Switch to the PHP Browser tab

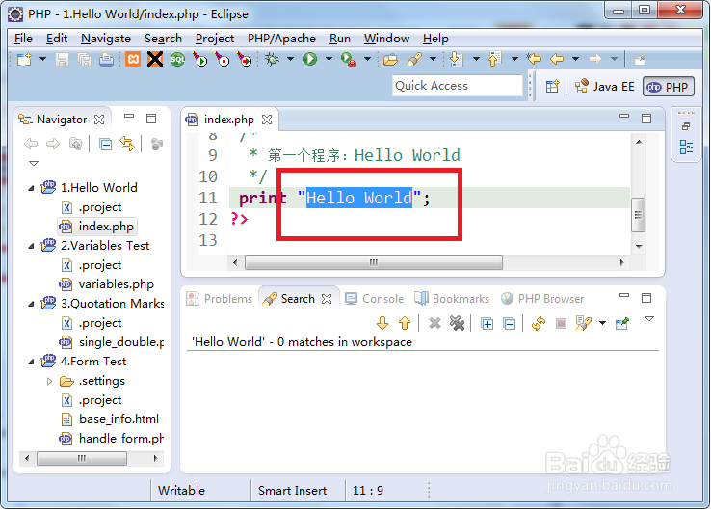tap(542, 299)
